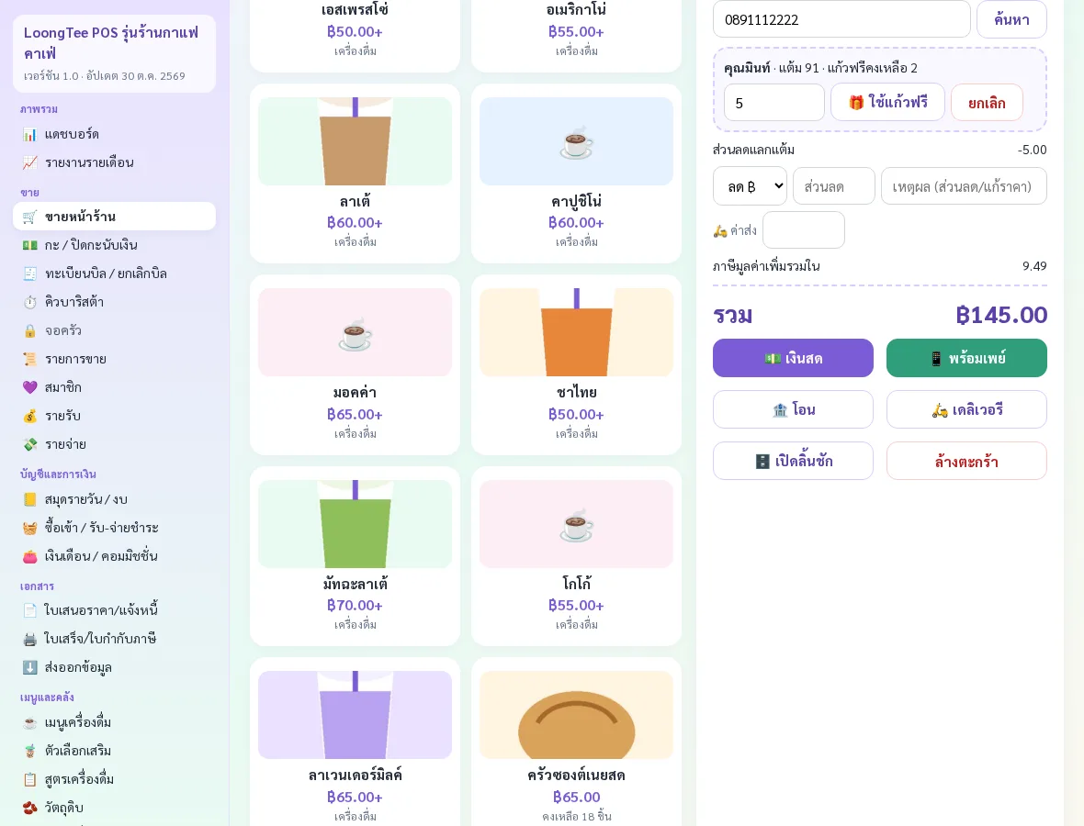This screenshot has width=1084, height=826.
Task: Clear the cart with ล้างตะกร้า
Action: click(x=966, y=461)
